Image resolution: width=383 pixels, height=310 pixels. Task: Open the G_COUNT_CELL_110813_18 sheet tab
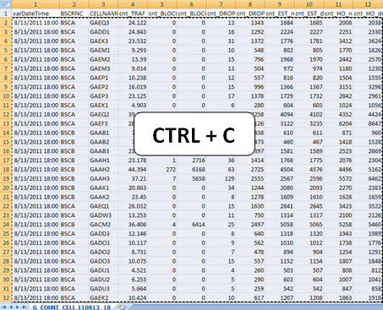point(72,307)
